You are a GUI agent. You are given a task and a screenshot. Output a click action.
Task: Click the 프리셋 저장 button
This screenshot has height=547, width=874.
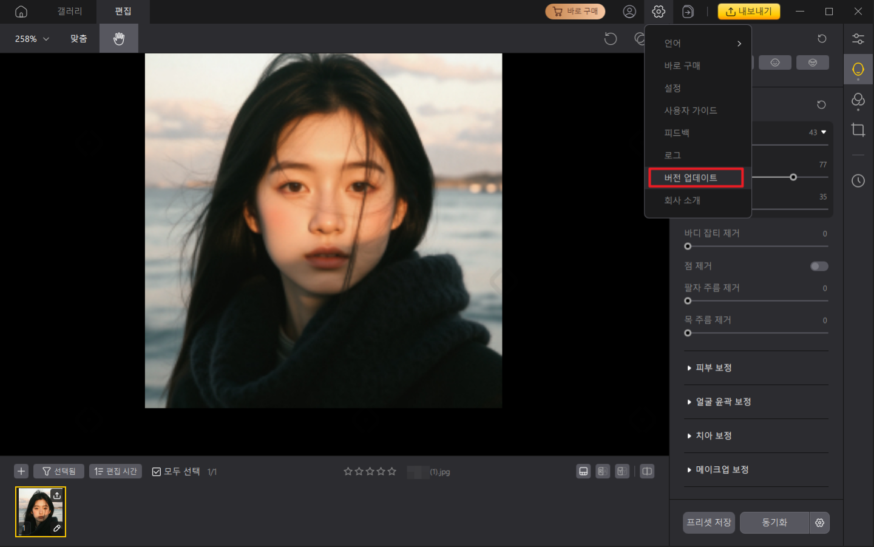(x=708, y=523)
